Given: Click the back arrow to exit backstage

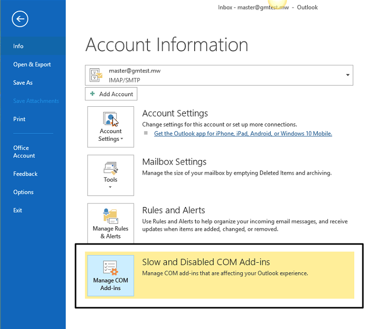Looking at the screenshot, I should click(20, 19).
